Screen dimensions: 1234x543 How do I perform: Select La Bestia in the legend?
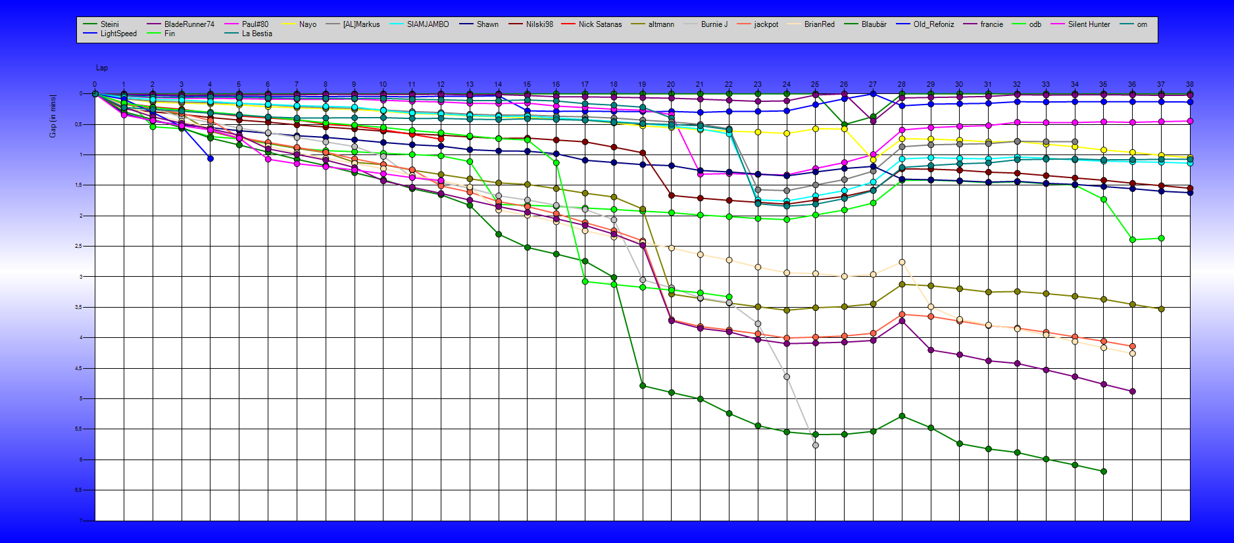pos(248,34)
